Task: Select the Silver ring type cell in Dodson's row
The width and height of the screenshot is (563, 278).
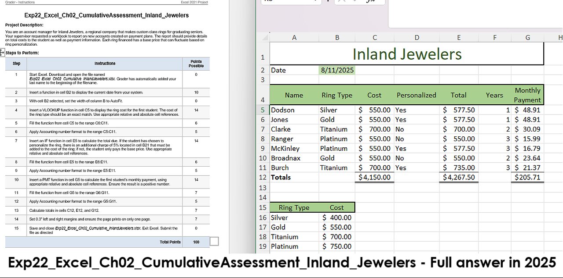Action: (x=337, y=110)
